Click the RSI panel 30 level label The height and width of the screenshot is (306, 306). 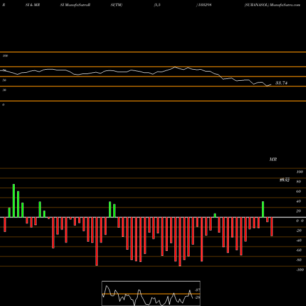click(4, 90)
